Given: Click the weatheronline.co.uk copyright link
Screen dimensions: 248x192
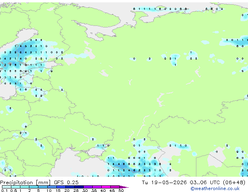Looking at the screenshot, I should point(215,188).
